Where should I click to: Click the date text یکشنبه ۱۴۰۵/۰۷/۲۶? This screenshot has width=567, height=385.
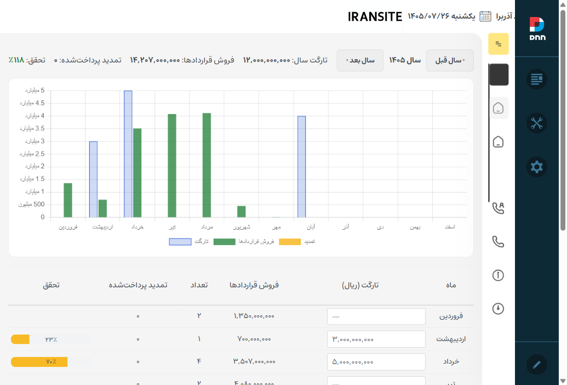[442, 16]
